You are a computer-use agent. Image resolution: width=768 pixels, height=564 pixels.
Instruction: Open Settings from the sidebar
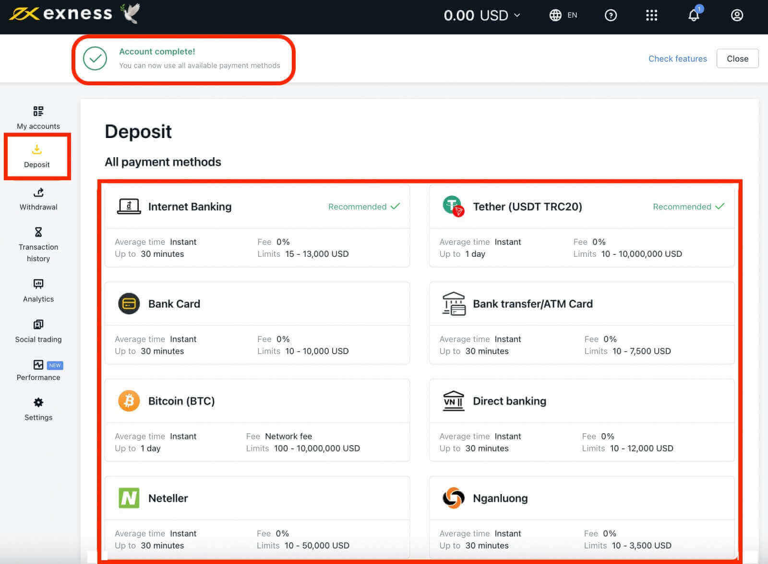tap(38, 409)
